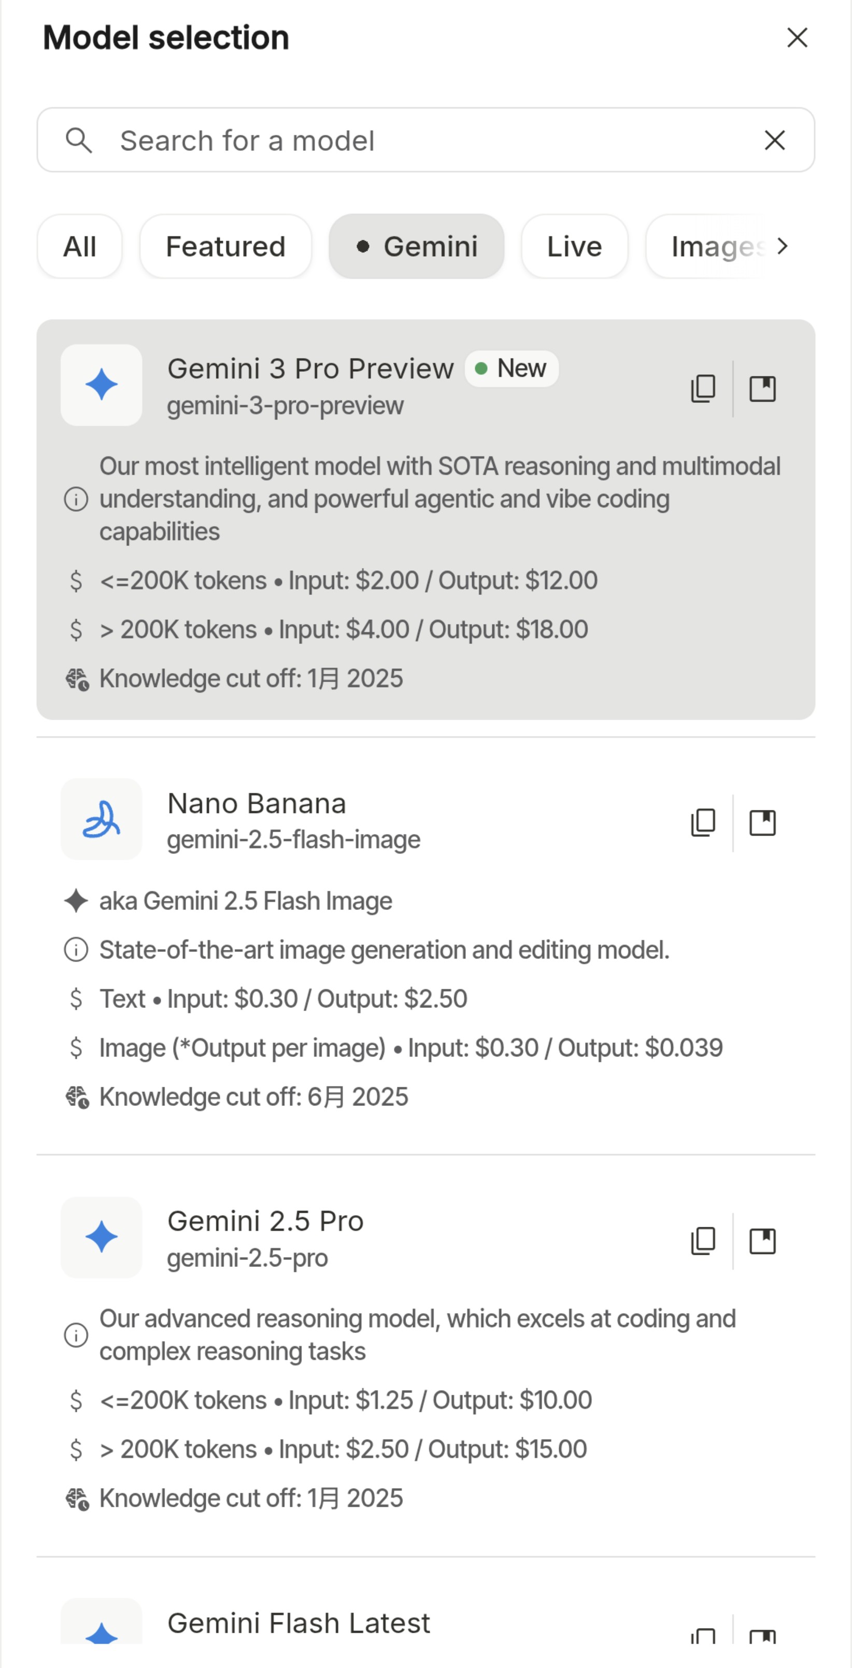This screenshot has height=1668, width=852.
Task: Close the Model selection panel
Action: click(x=797, y=37)
